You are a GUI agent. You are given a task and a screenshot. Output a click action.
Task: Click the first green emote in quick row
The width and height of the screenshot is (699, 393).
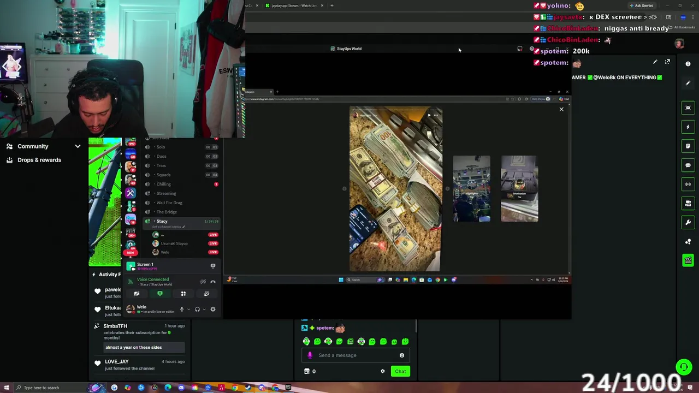306,342
